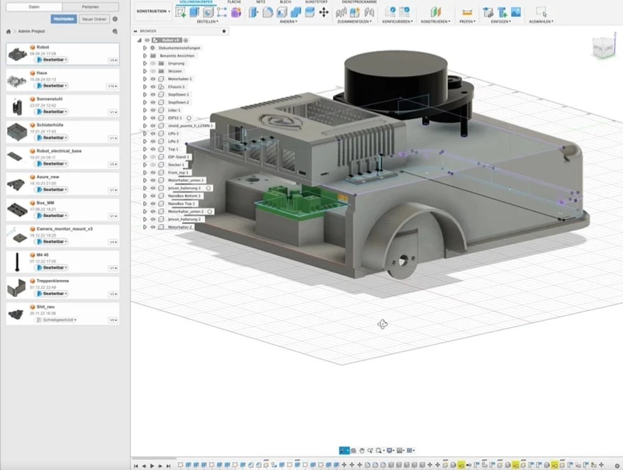This screenshot has height=470, width=623.
Task: Click the Admin Project breadcrumb
Action: [31, 31]
